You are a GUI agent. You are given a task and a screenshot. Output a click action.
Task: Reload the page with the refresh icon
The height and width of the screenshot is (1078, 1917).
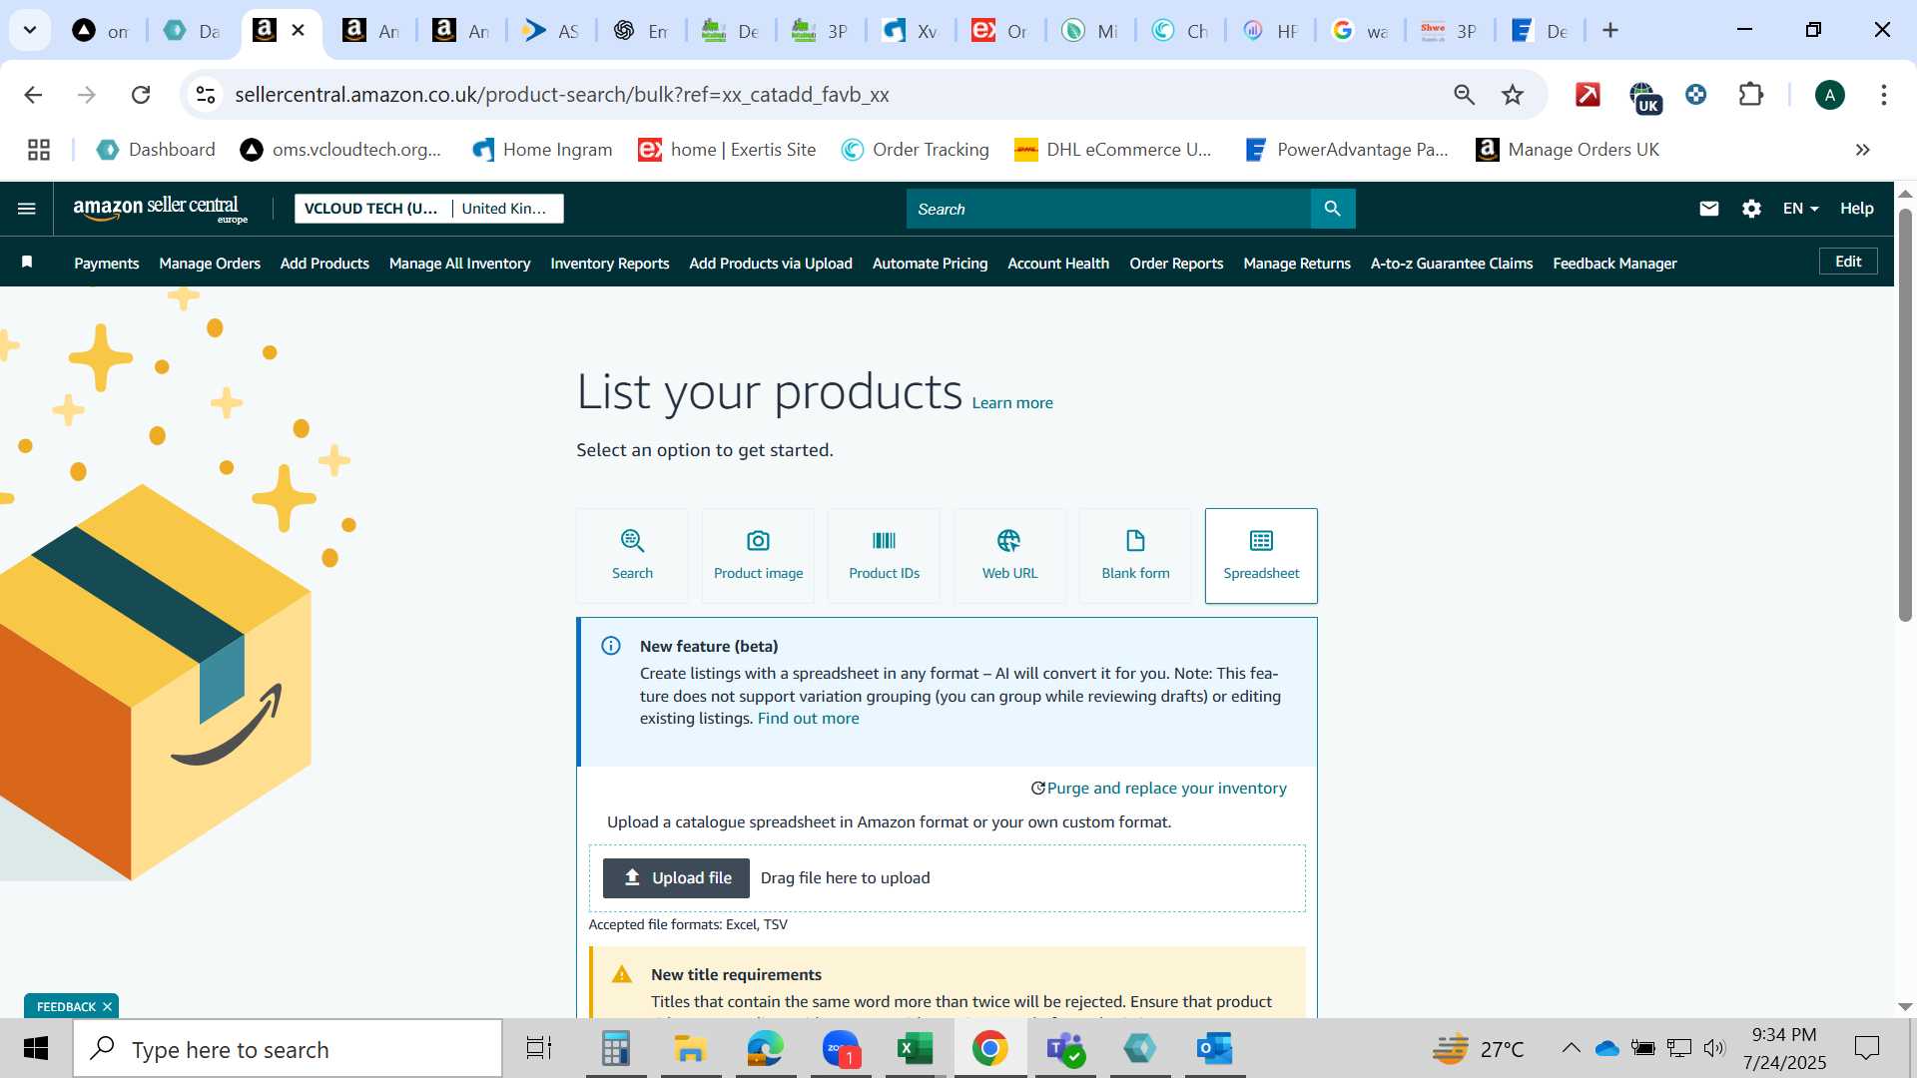pos(141,95)
